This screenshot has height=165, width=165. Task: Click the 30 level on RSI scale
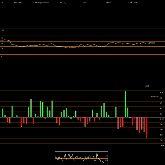click(x=2, y=49)
